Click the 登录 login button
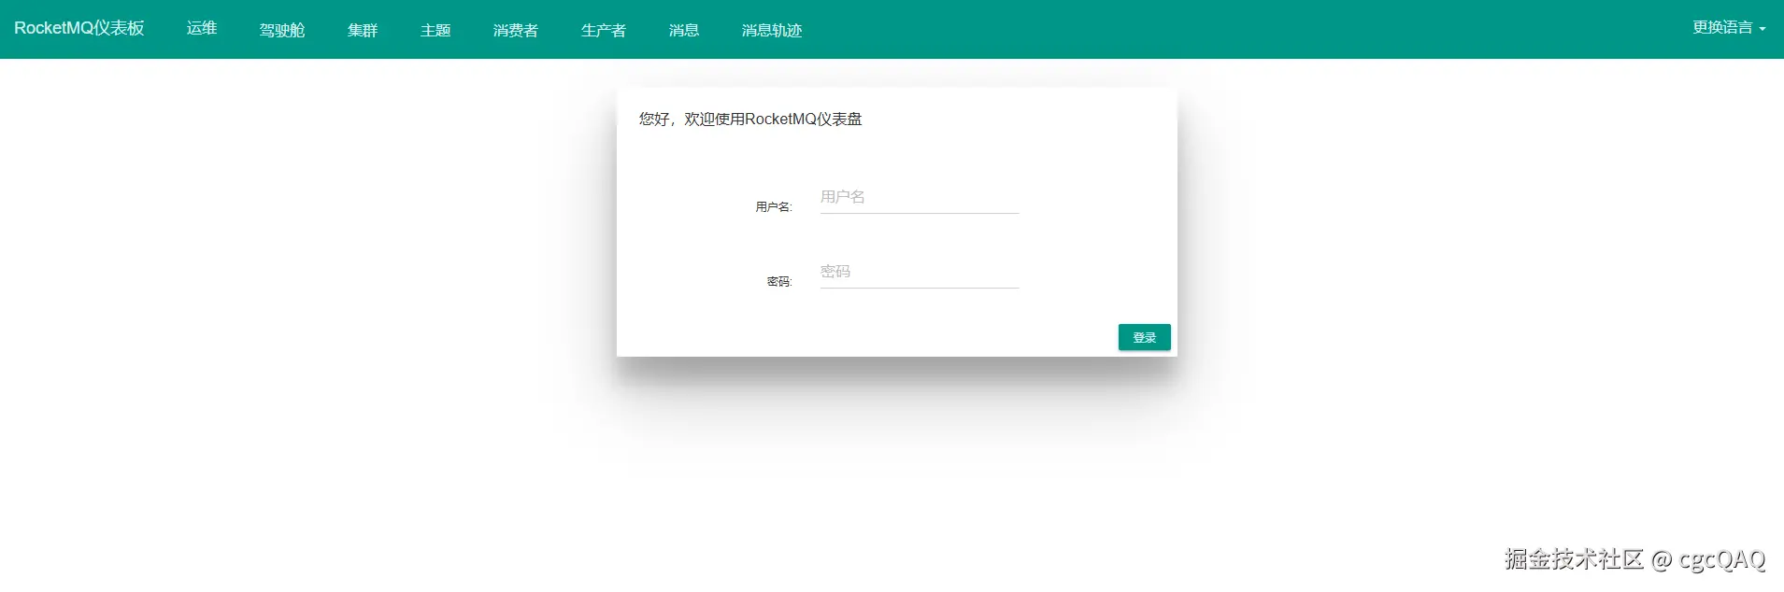The height and width of the screenshot is (592, 1784). 1145,337
